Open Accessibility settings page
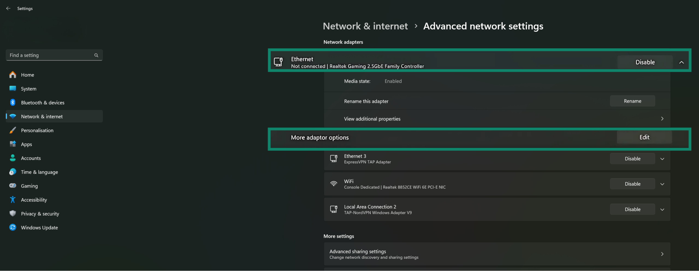Image resolution: width=699 pixels, height=271 pixels. click(x=54, y=200)
